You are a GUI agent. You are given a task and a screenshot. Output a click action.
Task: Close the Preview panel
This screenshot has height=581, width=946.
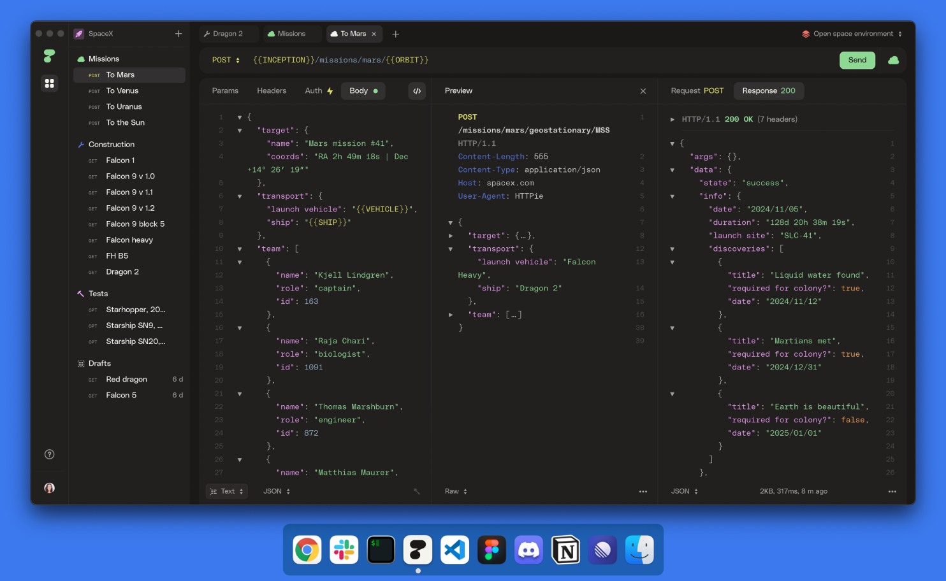643,91
